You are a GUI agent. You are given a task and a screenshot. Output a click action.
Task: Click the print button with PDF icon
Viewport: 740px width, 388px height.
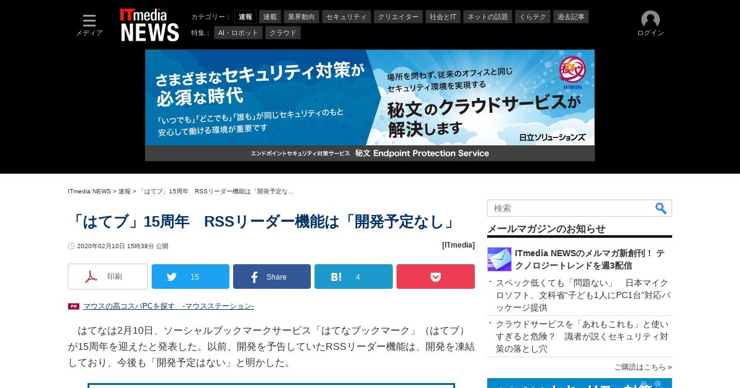tap(108, 277)
